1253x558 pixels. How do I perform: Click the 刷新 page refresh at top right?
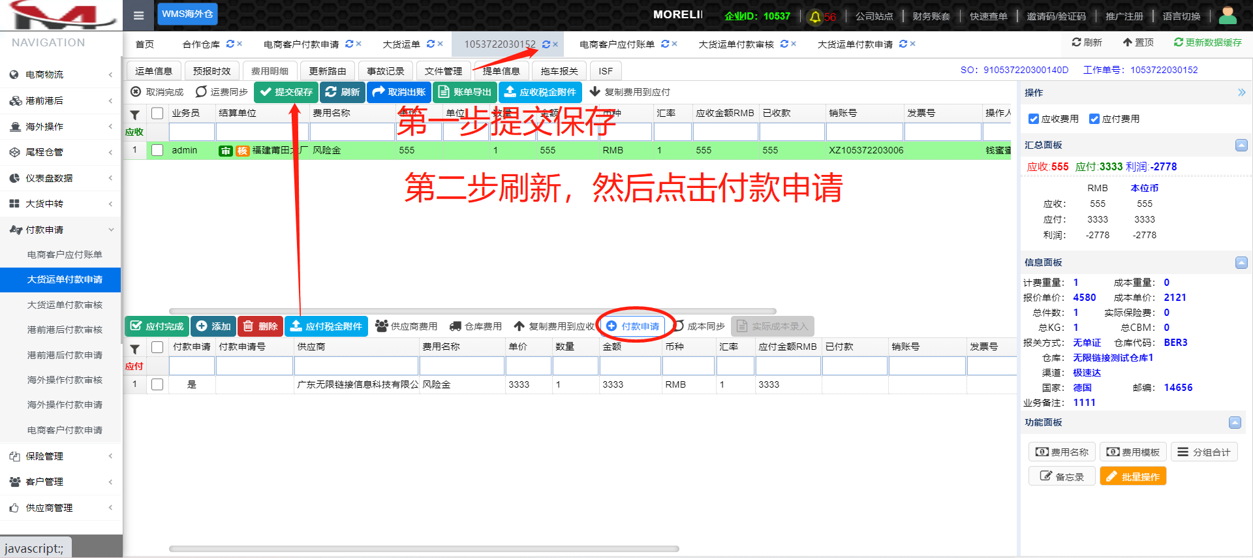coord(1087,42)
